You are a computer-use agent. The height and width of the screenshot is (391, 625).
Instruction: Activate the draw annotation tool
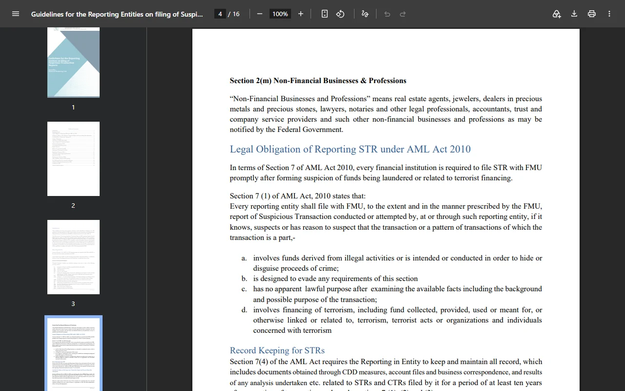pyautogui.click(x=365, y=14)
